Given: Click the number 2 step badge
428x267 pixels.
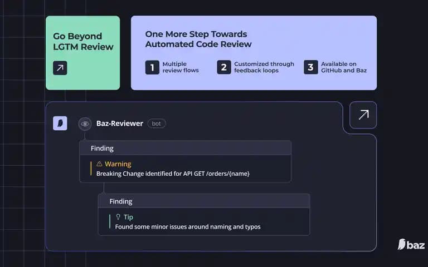Looking at the screenshot, I should (224, 67).
